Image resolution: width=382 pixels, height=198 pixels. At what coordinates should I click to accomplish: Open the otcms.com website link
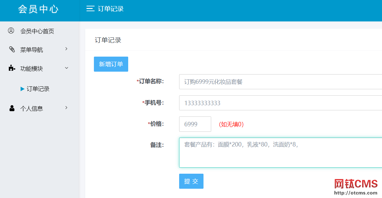tap(356, 193)
